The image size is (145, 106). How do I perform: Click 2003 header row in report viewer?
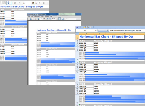tap(13, 45)
